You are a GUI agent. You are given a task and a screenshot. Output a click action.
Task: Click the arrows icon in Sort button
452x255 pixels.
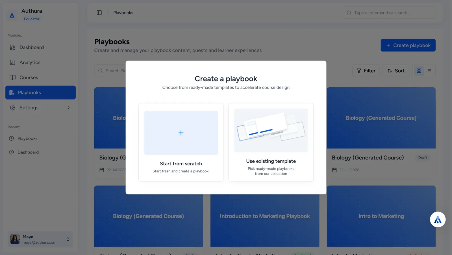coord(390,71)
